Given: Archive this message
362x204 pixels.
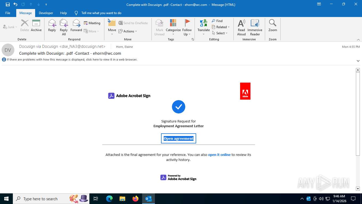Looking at the screenshot, I should [36, 26].
